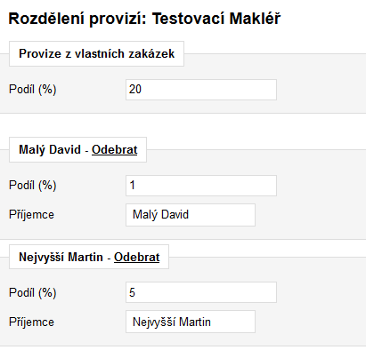
Task: Click Podíl (%) label in Malý David section
Action: pyautogui.click(x=33, y=185)
